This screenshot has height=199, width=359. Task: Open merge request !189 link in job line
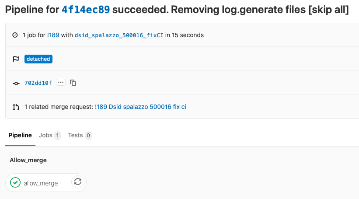(x=53, y=35)
